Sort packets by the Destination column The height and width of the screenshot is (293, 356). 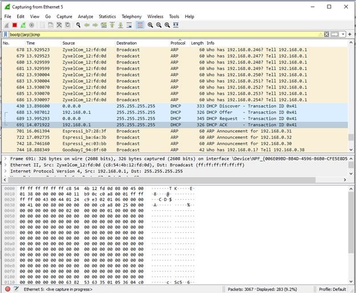pos(142,43)
